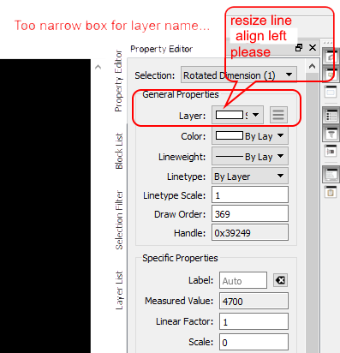Click the Scale input field showing 0
The height and width of the screenshot is (353, 340).
[x=254, y=342]
